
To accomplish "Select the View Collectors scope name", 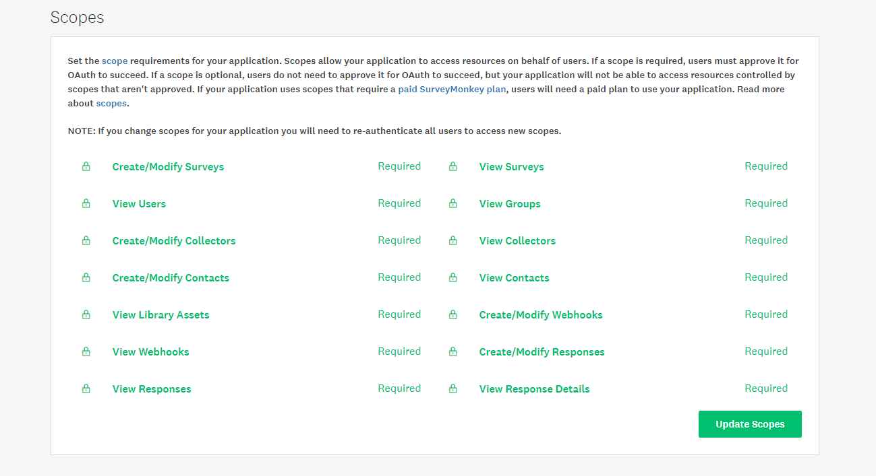I will [517, 240].
